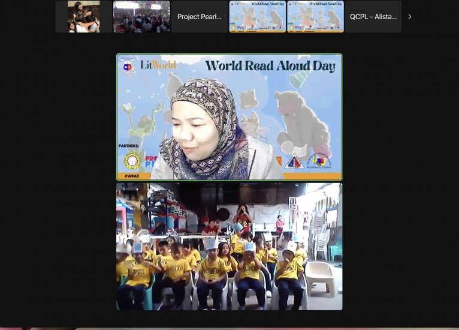Image resolution: width=459 pixels, height=330 pixels.
Task: Click the LitWorld logo in speaker video
Action: [x=158, y=65]
